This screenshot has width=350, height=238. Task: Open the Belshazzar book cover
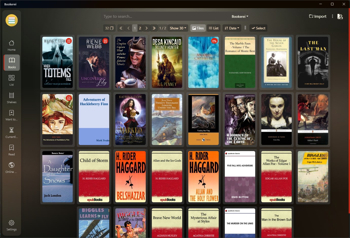[x=131, y=177]
